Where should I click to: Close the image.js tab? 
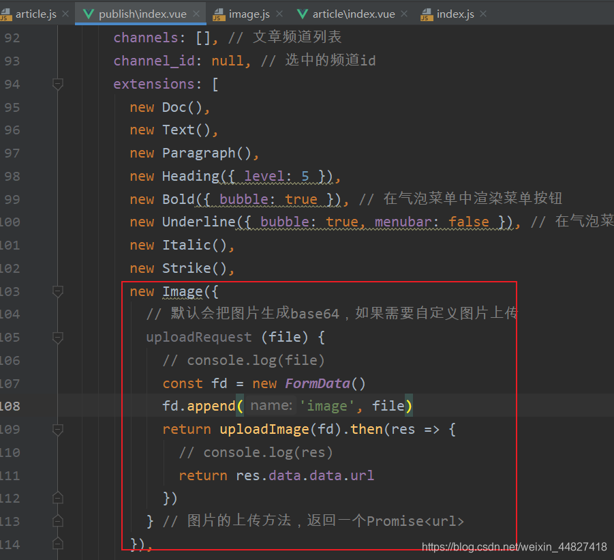point(279,14)
